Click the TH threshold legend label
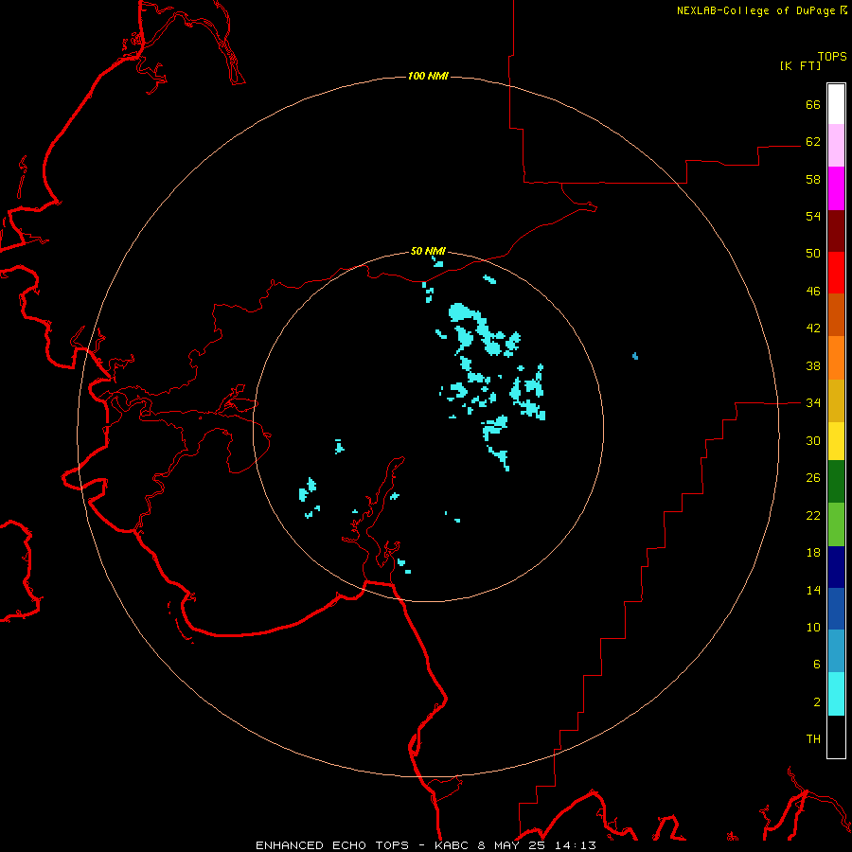This screenshot has width=852, height=852. pos(813,739)
